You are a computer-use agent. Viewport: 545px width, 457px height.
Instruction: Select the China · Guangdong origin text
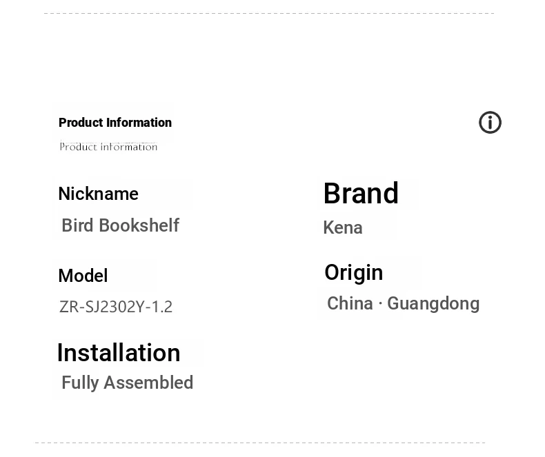[403, 303]
